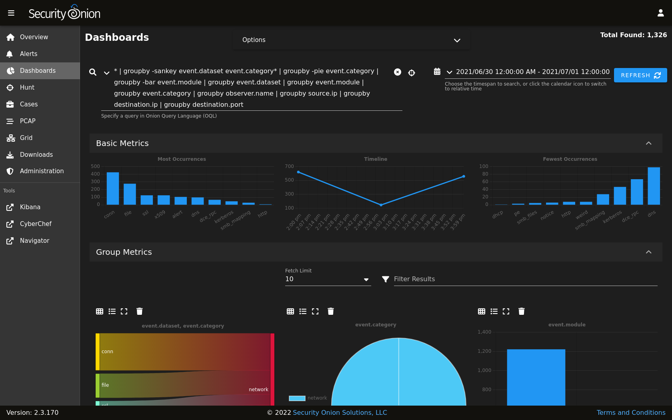Click the crosshair hunt icon beside query

[412, 72]
